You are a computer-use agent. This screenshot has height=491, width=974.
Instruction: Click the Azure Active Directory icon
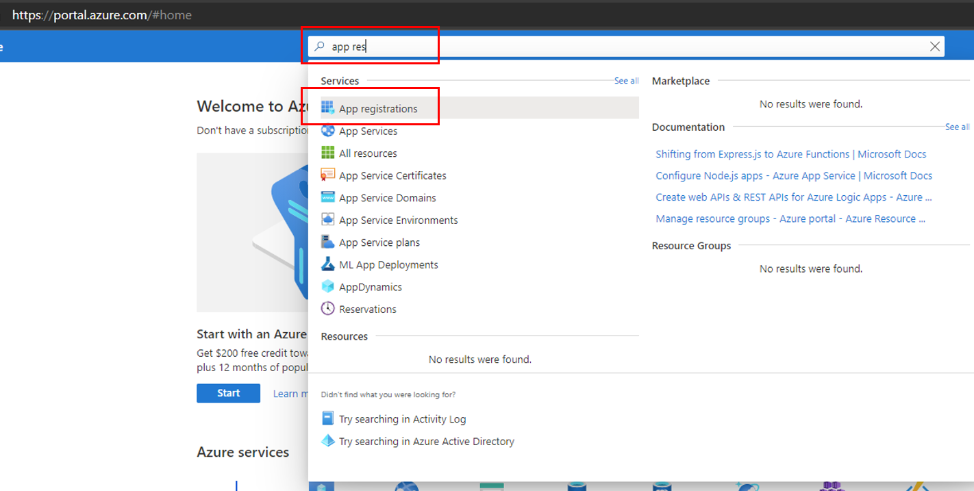click(x=327, y=441)
